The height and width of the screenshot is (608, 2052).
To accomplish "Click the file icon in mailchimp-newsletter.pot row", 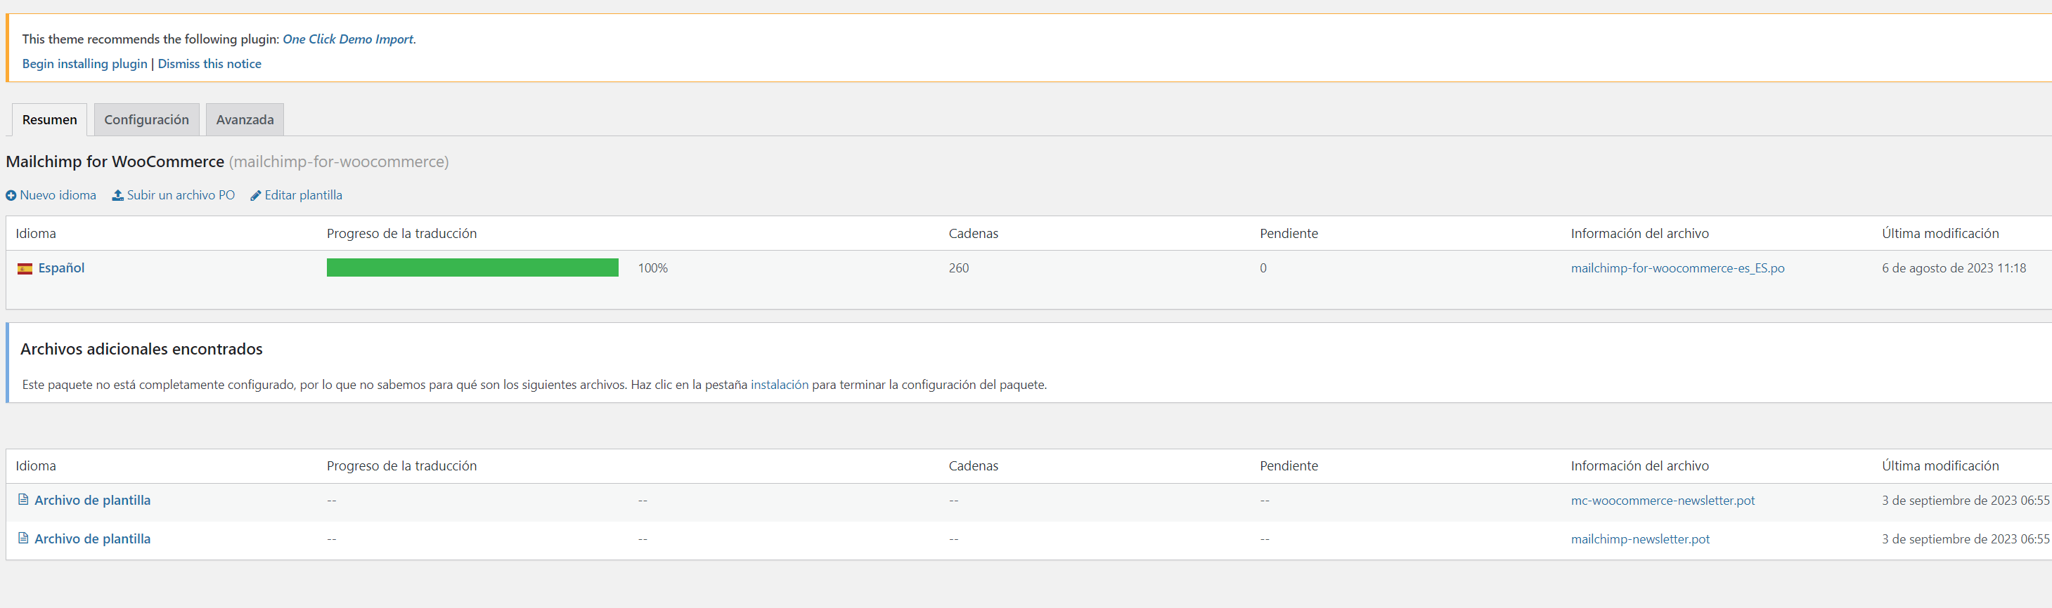I will (23, 538).
